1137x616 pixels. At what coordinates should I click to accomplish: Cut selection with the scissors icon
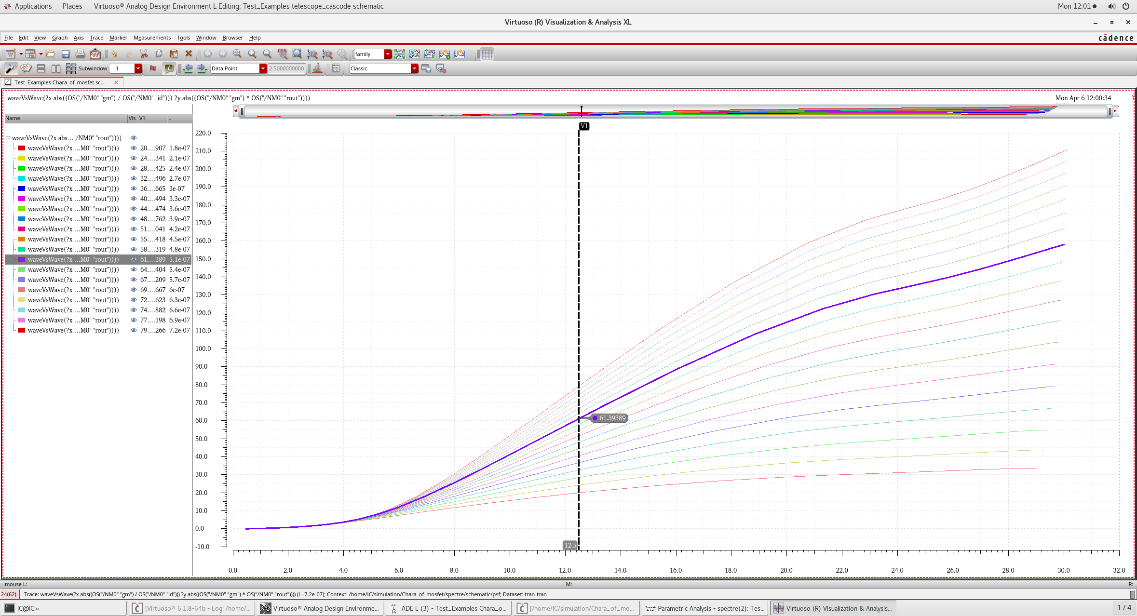(144, 54)
